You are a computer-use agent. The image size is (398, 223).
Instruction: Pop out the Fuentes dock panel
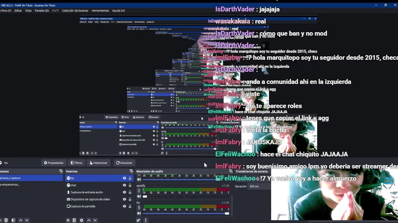pos(131,171)
